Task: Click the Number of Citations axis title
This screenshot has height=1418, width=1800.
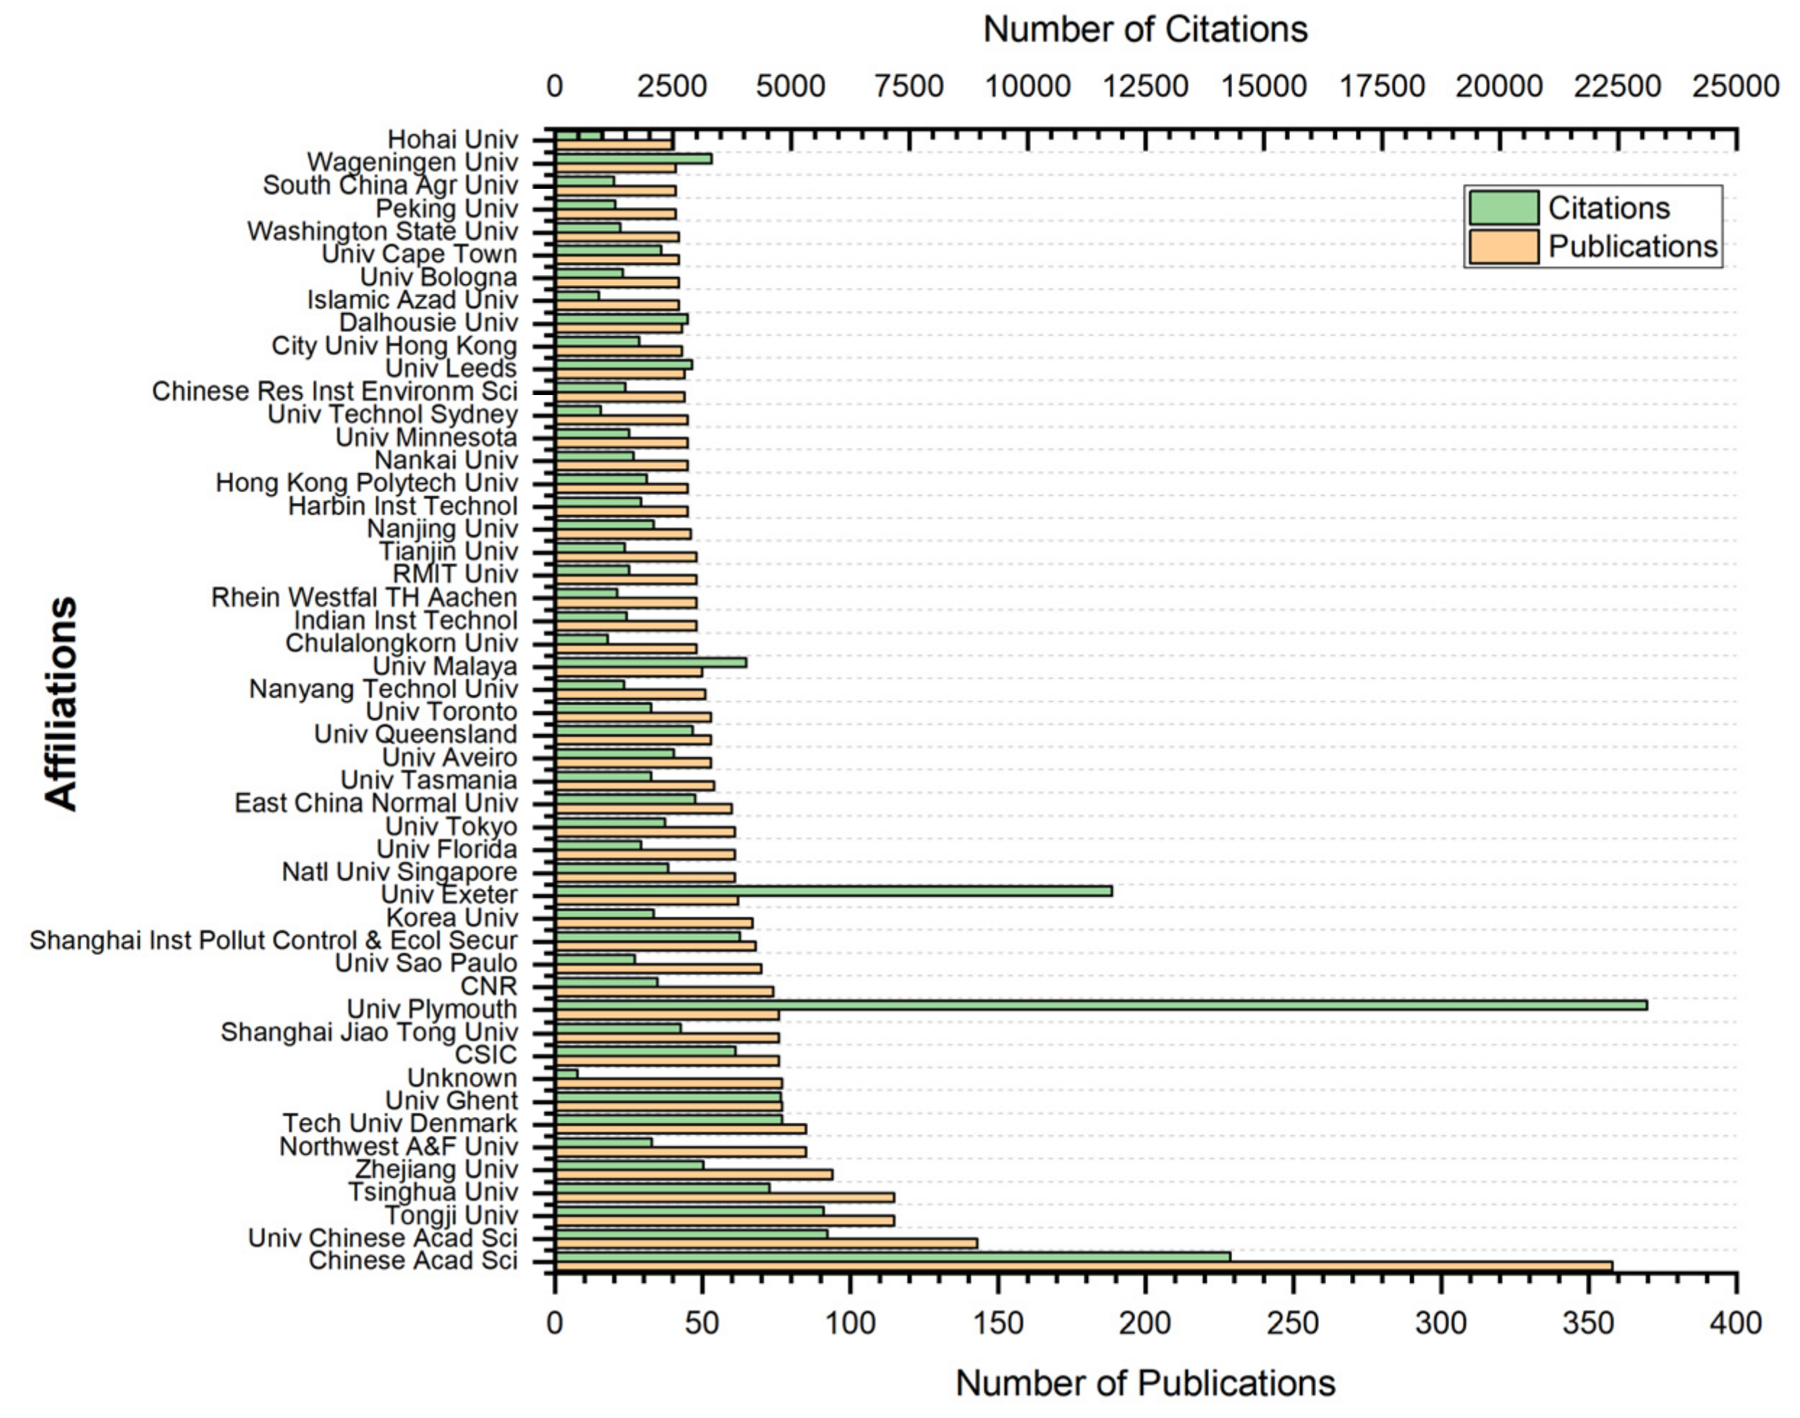Action: click(x=1145, y=30)
